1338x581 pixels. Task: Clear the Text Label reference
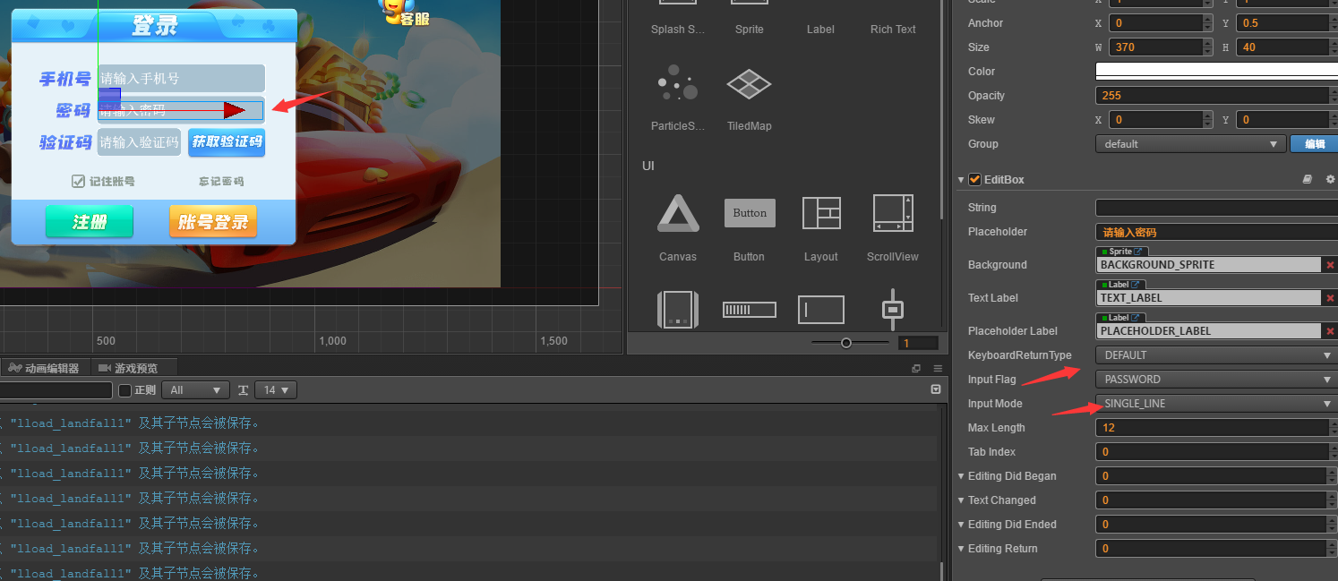click(x=1330, y=298)
